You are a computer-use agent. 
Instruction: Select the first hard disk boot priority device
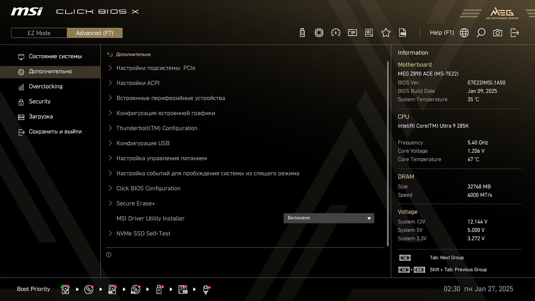(65, 289)
